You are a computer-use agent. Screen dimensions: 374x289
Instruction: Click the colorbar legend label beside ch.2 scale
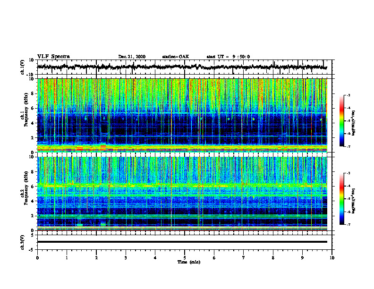(353, 201)
